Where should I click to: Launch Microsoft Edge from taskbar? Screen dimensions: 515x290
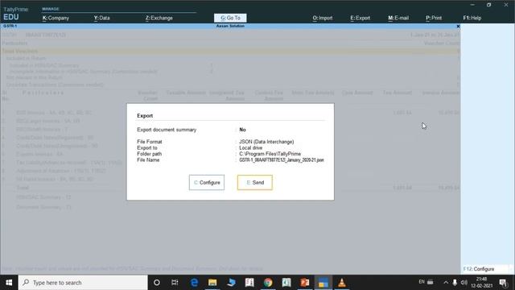tap(194, 283)
